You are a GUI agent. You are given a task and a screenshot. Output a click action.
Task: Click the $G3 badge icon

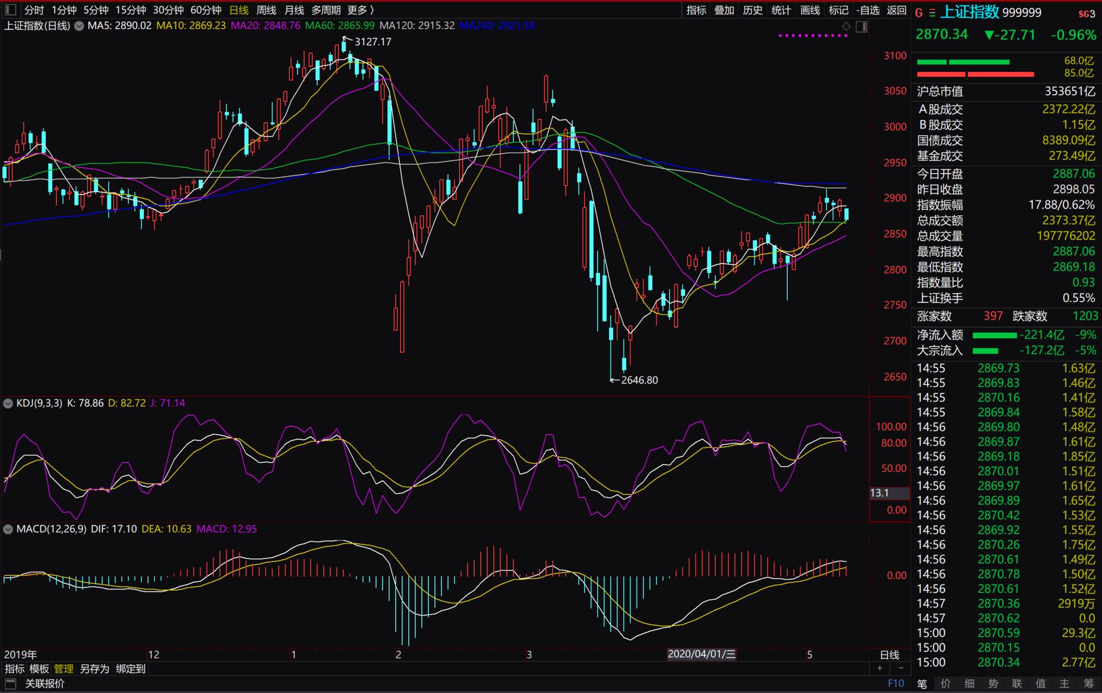[x=1086, y=14]
